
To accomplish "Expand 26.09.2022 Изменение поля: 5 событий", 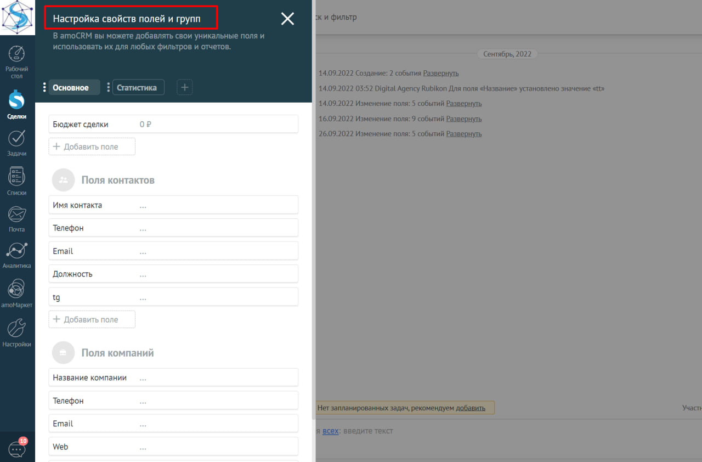I will click(464, 133).
